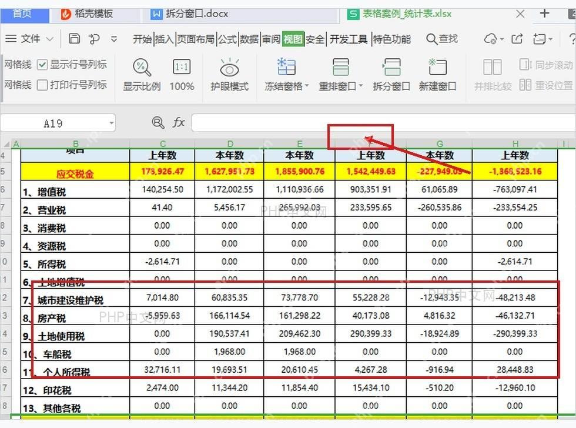The width and height of the screenshot is (576, 428).
Task: Switch to the 审阅 ribbon tab
Action: tap(271, 39)
